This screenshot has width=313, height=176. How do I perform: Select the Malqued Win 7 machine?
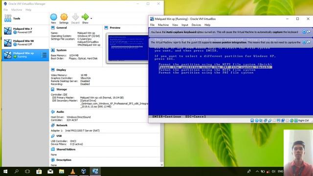pyautogui.click(x=25, y=31)
